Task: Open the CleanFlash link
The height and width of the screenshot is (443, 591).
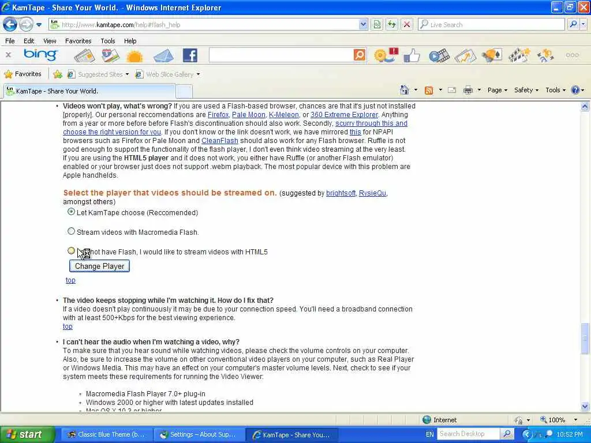Action: (220, 141)
